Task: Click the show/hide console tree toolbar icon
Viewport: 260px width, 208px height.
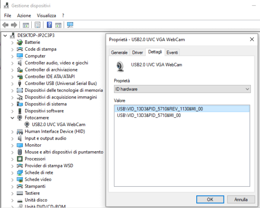Action: pyautogui.click(x=26, y=25)
